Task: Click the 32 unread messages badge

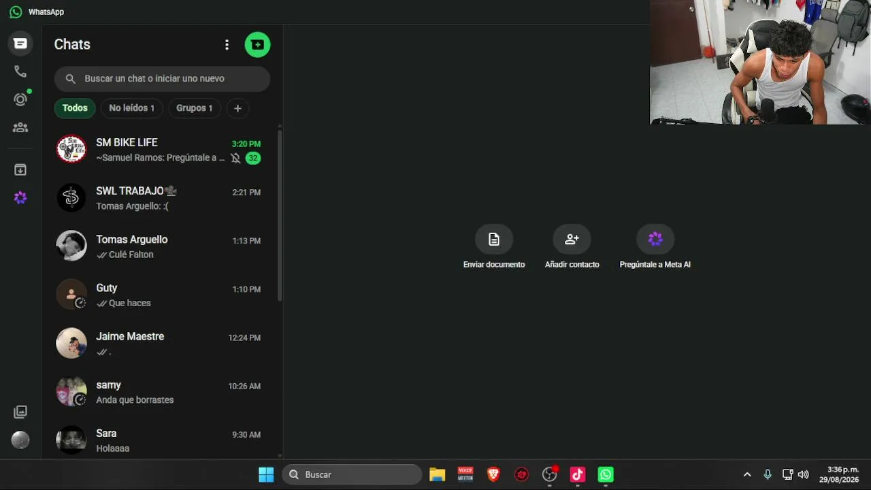Action: point(253,158)
